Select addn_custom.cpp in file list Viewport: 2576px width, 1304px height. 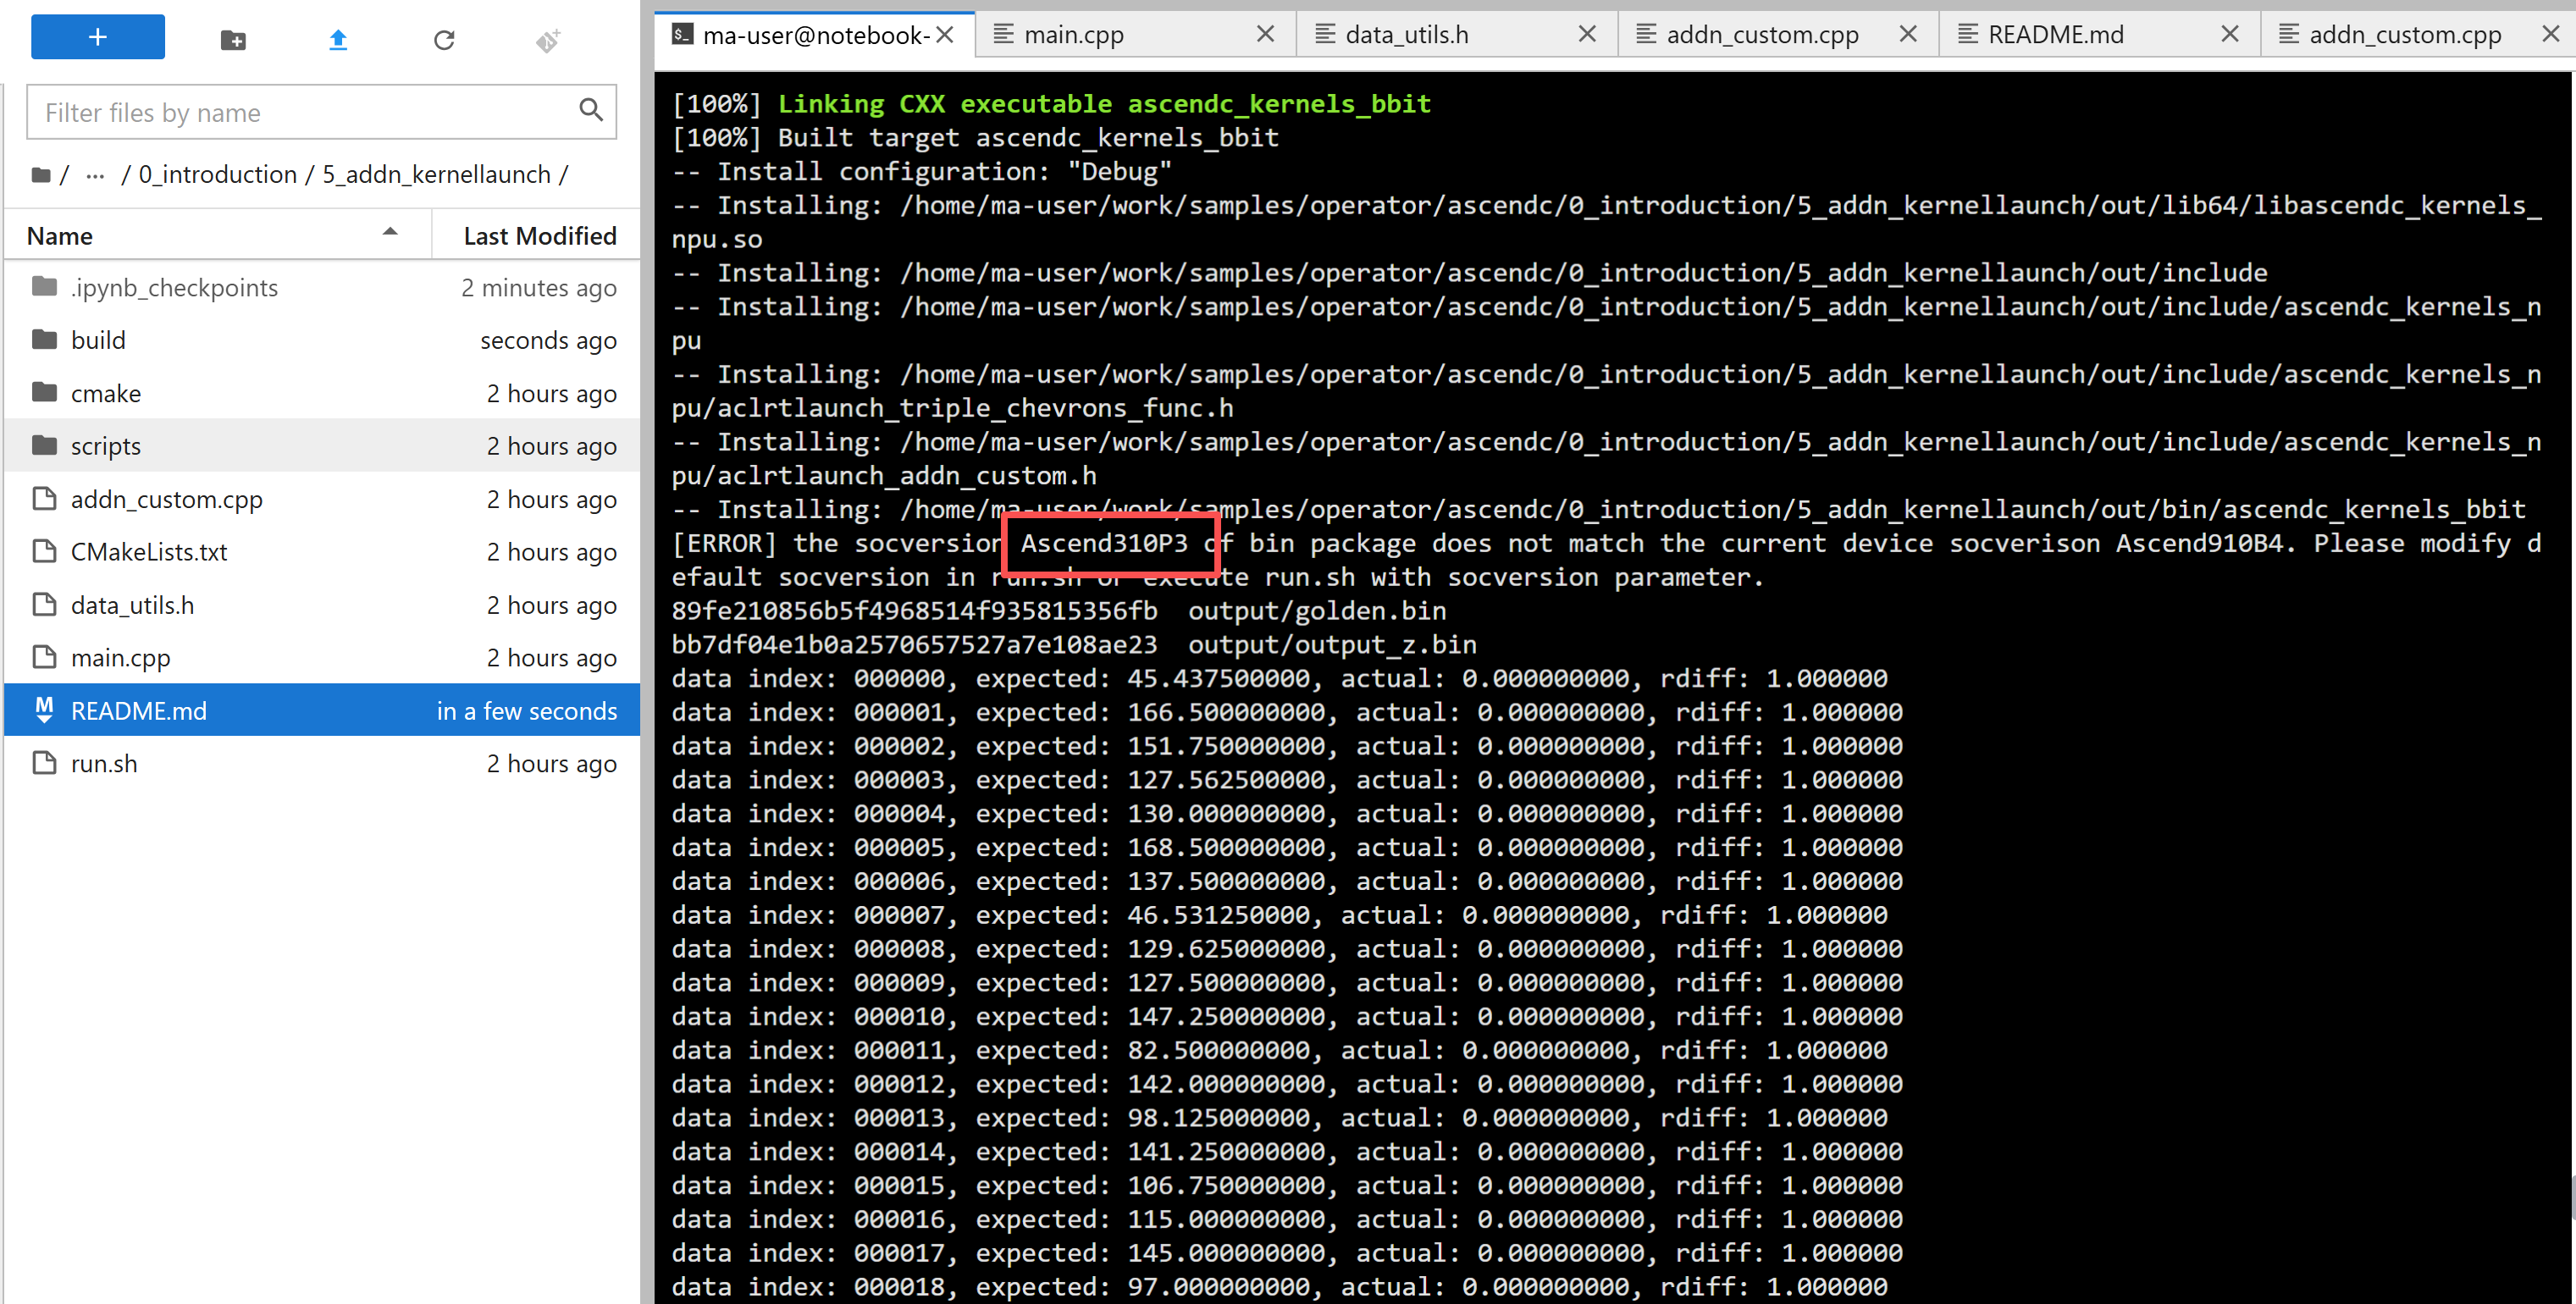pos(322,499)
